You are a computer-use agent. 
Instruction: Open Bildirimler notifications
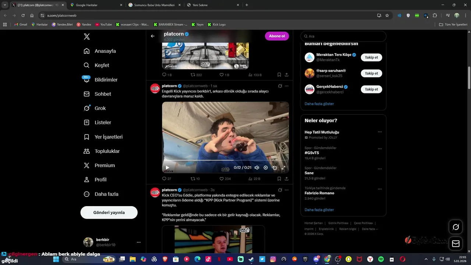[x=101, y=79]
